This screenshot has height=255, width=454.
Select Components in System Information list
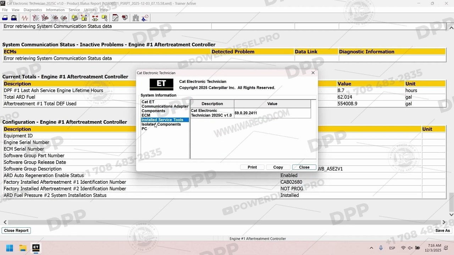153,111
